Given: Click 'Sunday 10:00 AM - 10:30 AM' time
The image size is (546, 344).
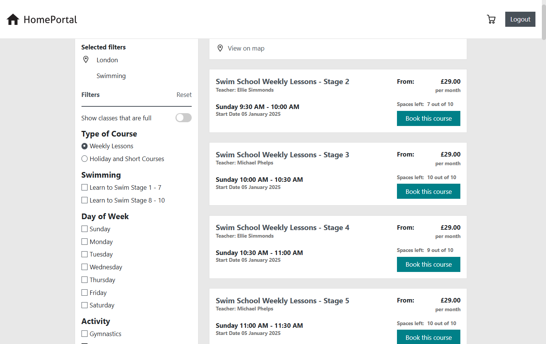Looking at the screenshot, I should point(259,180).
